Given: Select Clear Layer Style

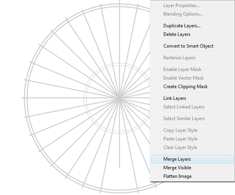Looking at the screenshot, I should [180, 147].
